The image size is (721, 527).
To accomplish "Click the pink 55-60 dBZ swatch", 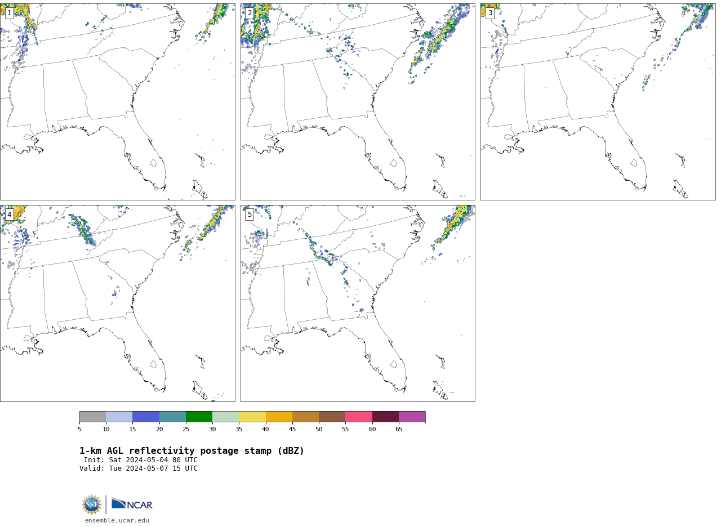I will (359, 417).
